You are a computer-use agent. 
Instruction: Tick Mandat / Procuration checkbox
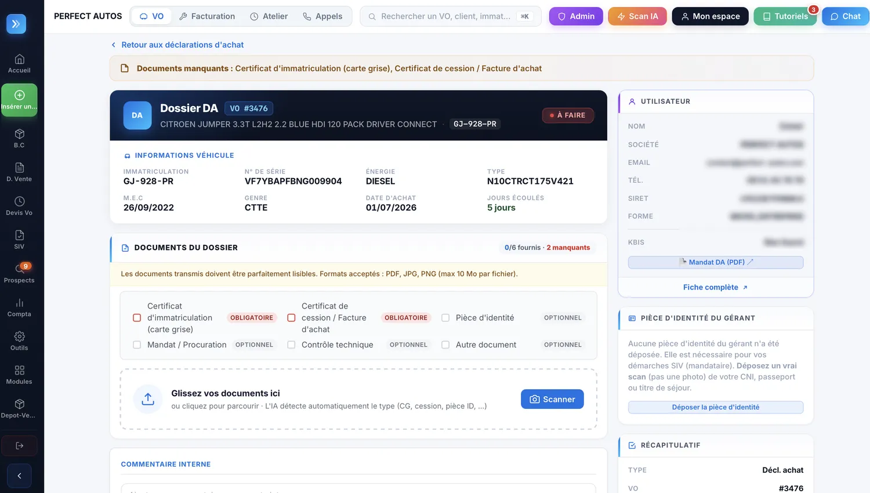(137, 345)
